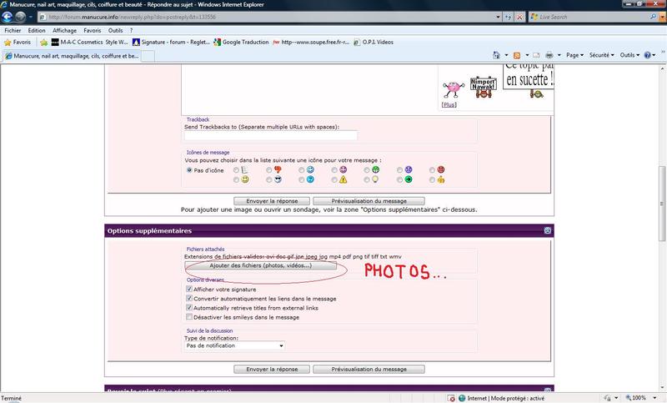Click the printer icon in command bar
Image resolution: width=667 pixels, height=403 pixels.
point(550,56)
